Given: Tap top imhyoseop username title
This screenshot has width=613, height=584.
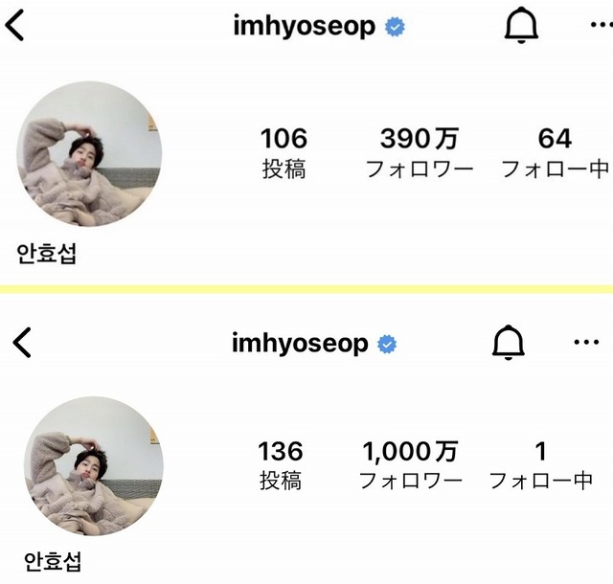Looking at the screenshot, I should coord(305,26).
